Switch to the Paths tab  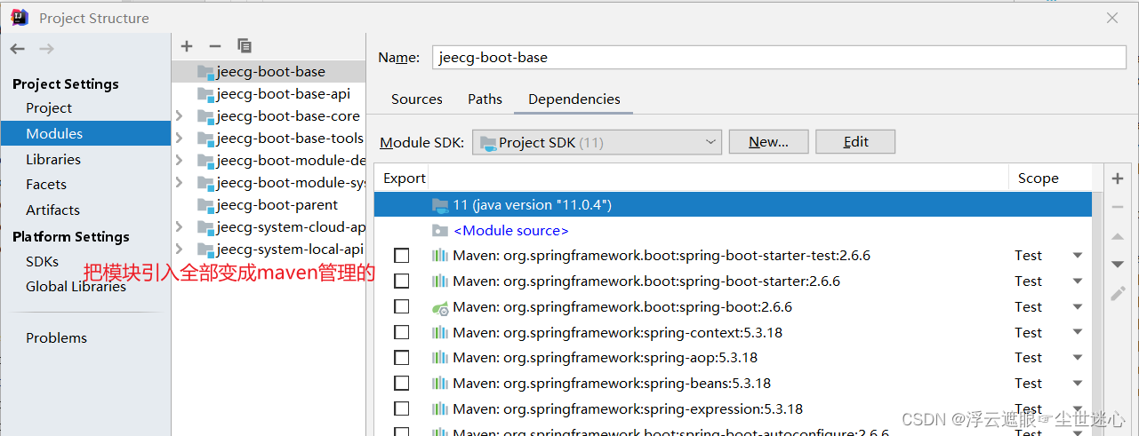(485, 99)
